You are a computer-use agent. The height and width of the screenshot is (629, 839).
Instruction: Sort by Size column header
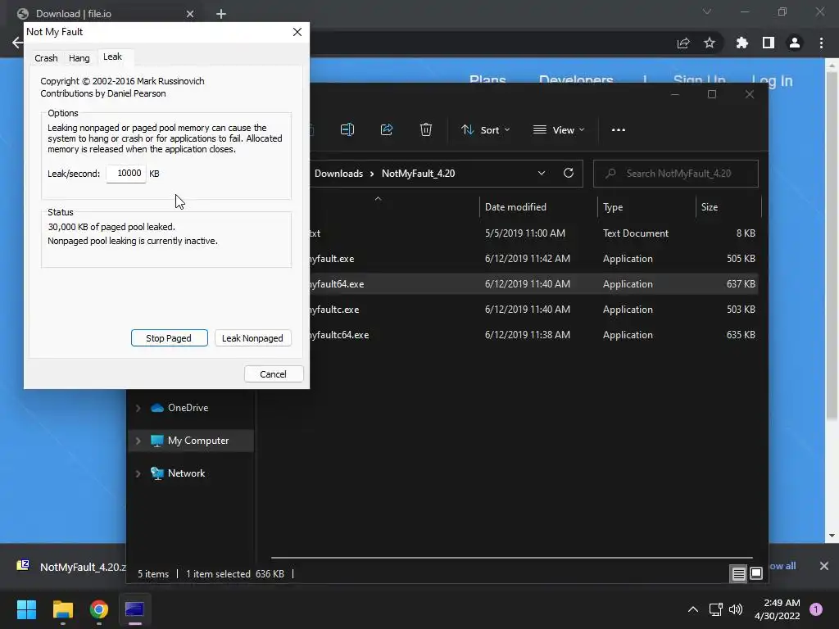(x=728, y=207)
